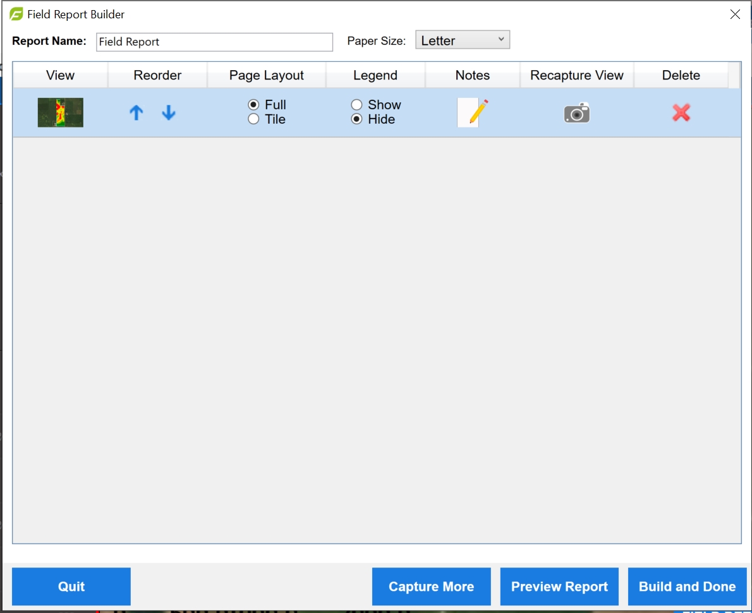
Task: Click the move up arrow icon
Action: coord(136,113)
